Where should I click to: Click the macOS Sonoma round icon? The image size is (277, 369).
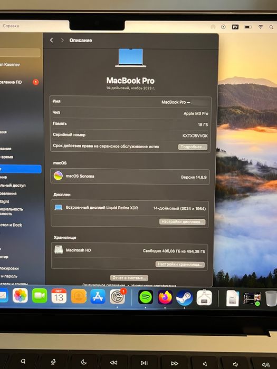58,176
